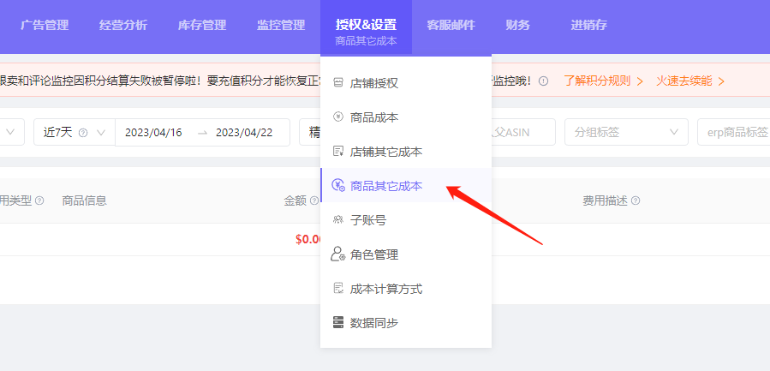Screen dimensions: 770x371
Task: Click help icon beside 金额 column
Action: pyautogui.click(x=313, y=200)
